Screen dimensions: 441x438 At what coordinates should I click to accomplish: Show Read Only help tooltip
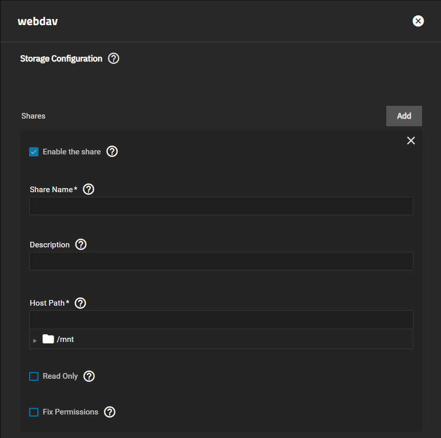pyautogui.click(x=89, y=376)
